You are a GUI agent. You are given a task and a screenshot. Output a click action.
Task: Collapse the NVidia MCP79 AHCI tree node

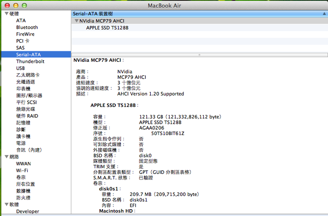tap(77, 21)
